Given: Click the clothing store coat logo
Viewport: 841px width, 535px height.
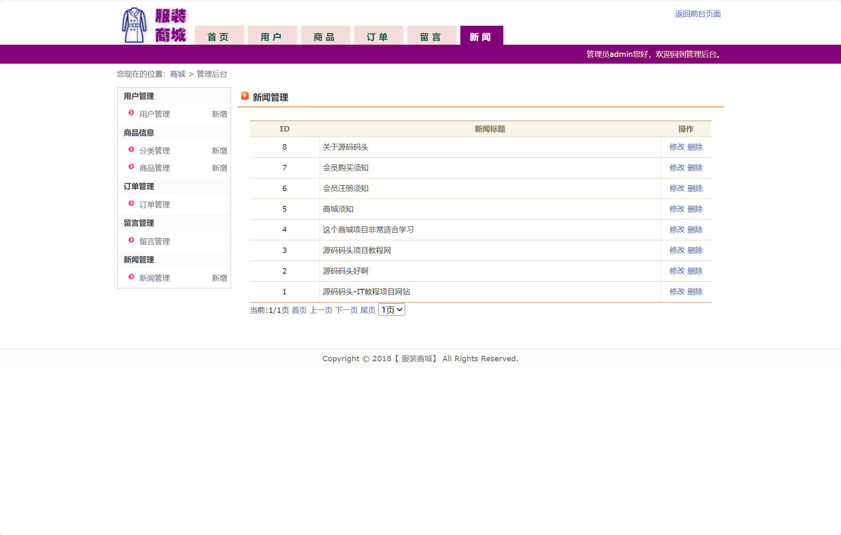Looking at the screenshot, I should [134, 25].
